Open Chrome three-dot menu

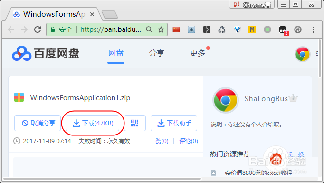[313, 29]
